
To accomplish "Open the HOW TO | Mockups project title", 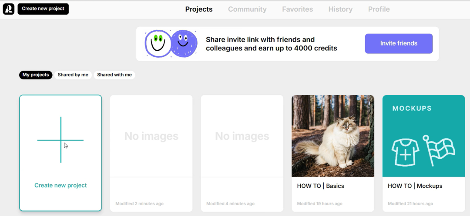I will pyautogui.click(x=415, y=186).
